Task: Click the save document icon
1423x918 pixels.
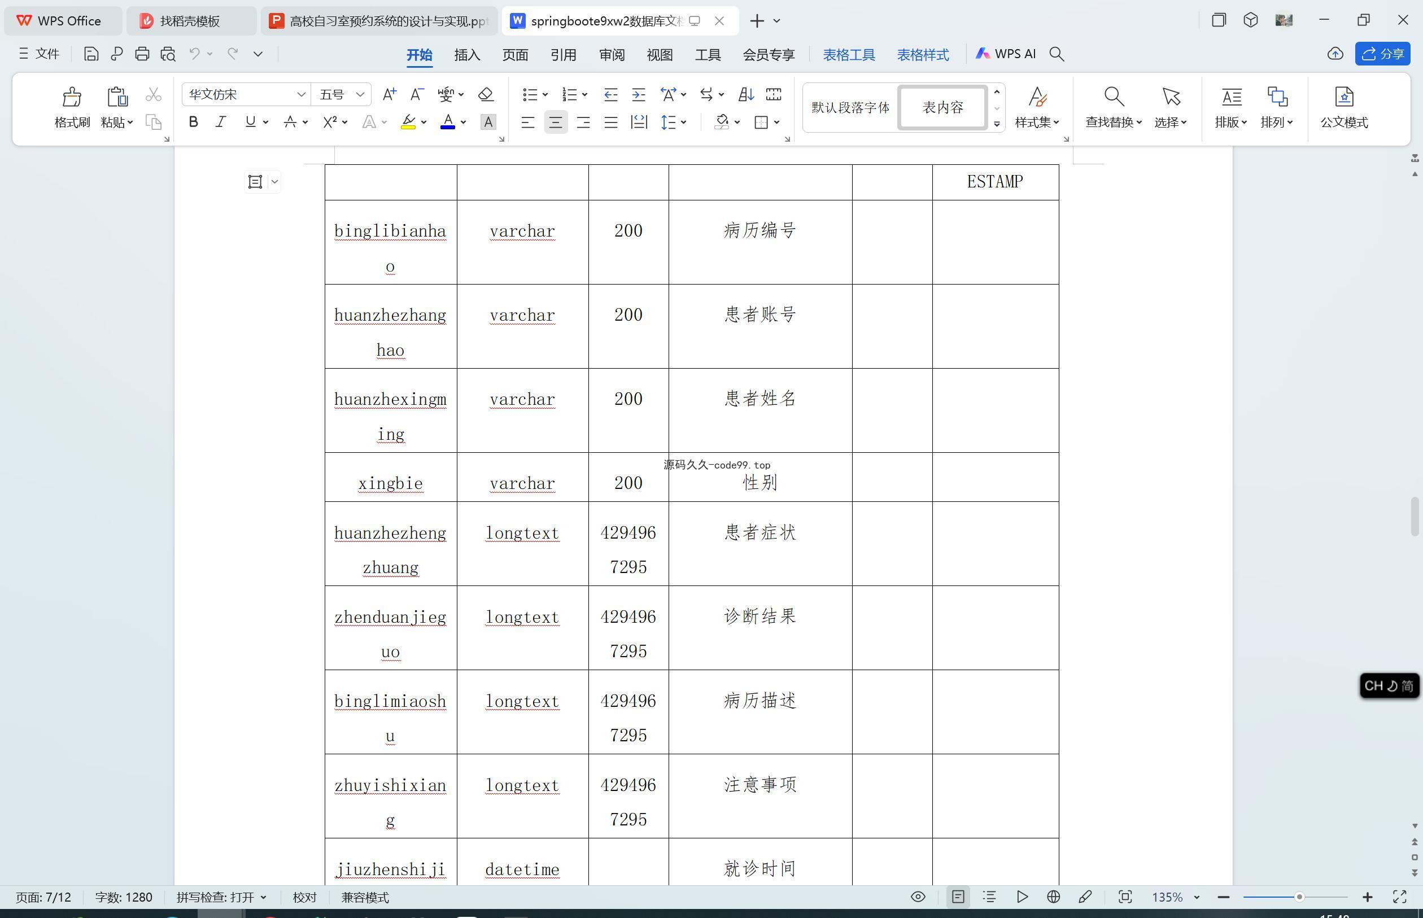Action: pos(91,54)
